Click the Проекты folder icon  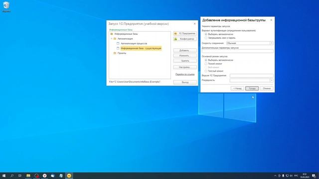115,53
